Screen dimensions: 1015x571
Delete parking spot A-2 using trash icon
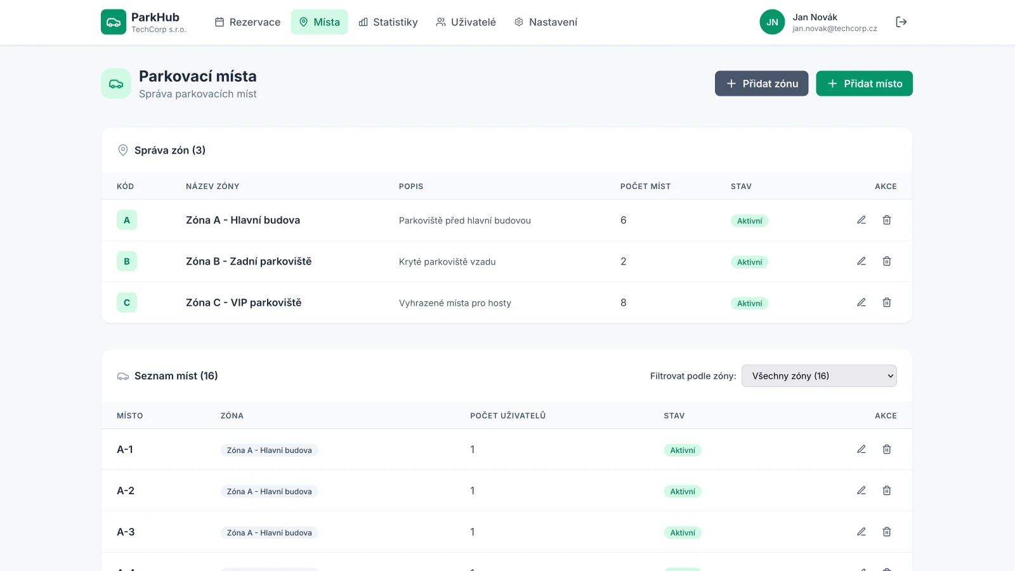tap(886, 490)
